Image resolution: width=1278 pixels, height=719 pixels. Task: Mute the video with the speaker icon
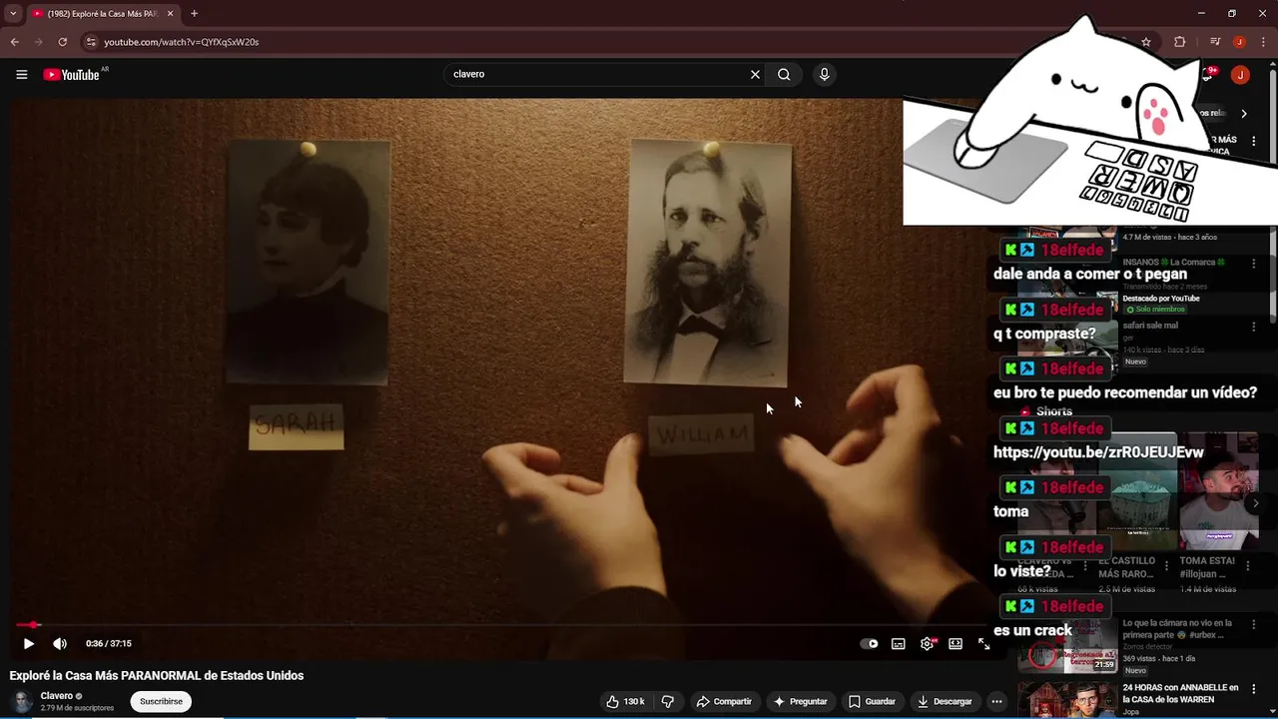point(60,644)
